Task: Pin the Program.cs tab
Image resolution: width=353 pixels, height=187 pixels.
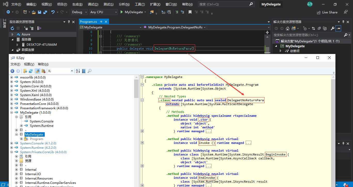Action: [x=101, y=22]
